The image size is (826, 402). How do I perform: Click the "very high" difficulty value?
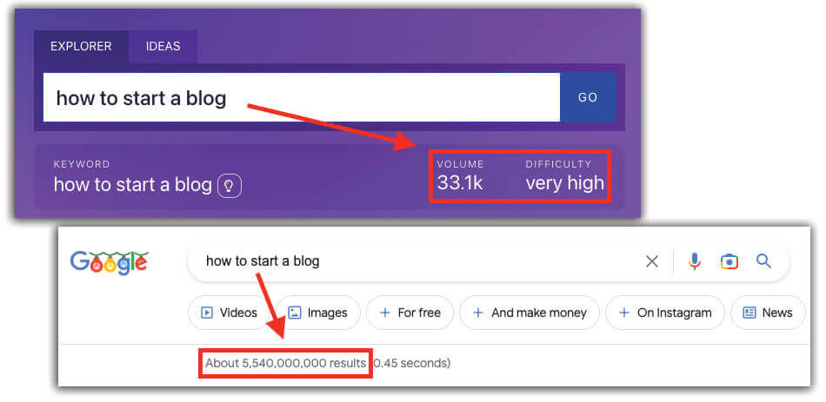click(564, 183)
